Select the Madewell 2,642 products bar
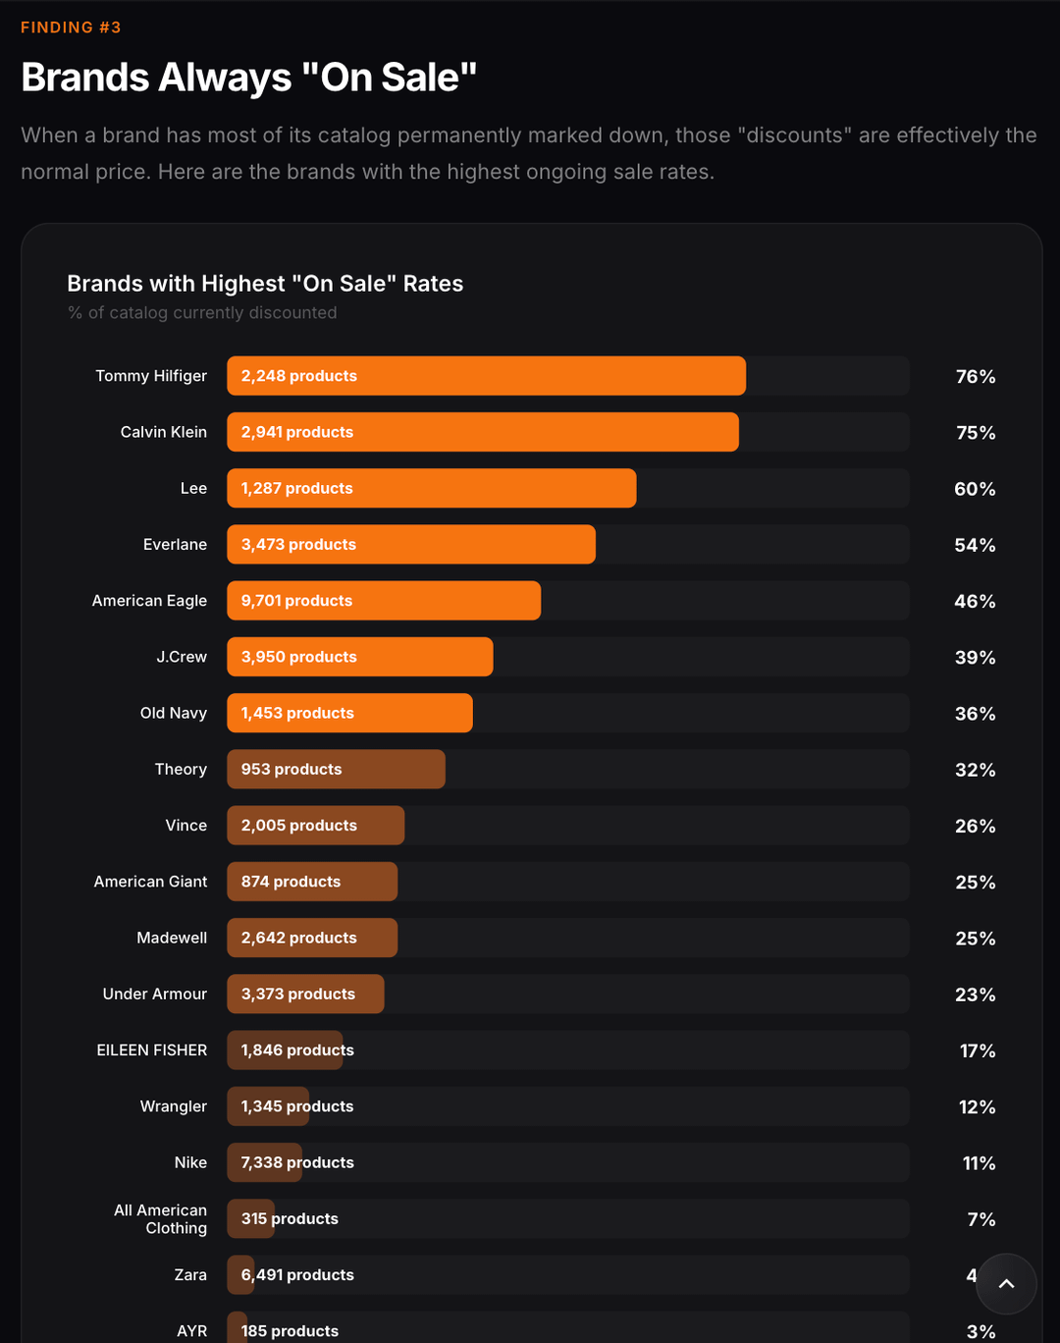 pyautogui.click(x=312, y=938)
